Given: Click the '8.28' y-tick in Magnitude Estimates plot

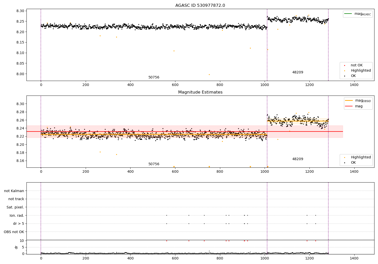Looking at the screenshot, I should click(20, 112).
